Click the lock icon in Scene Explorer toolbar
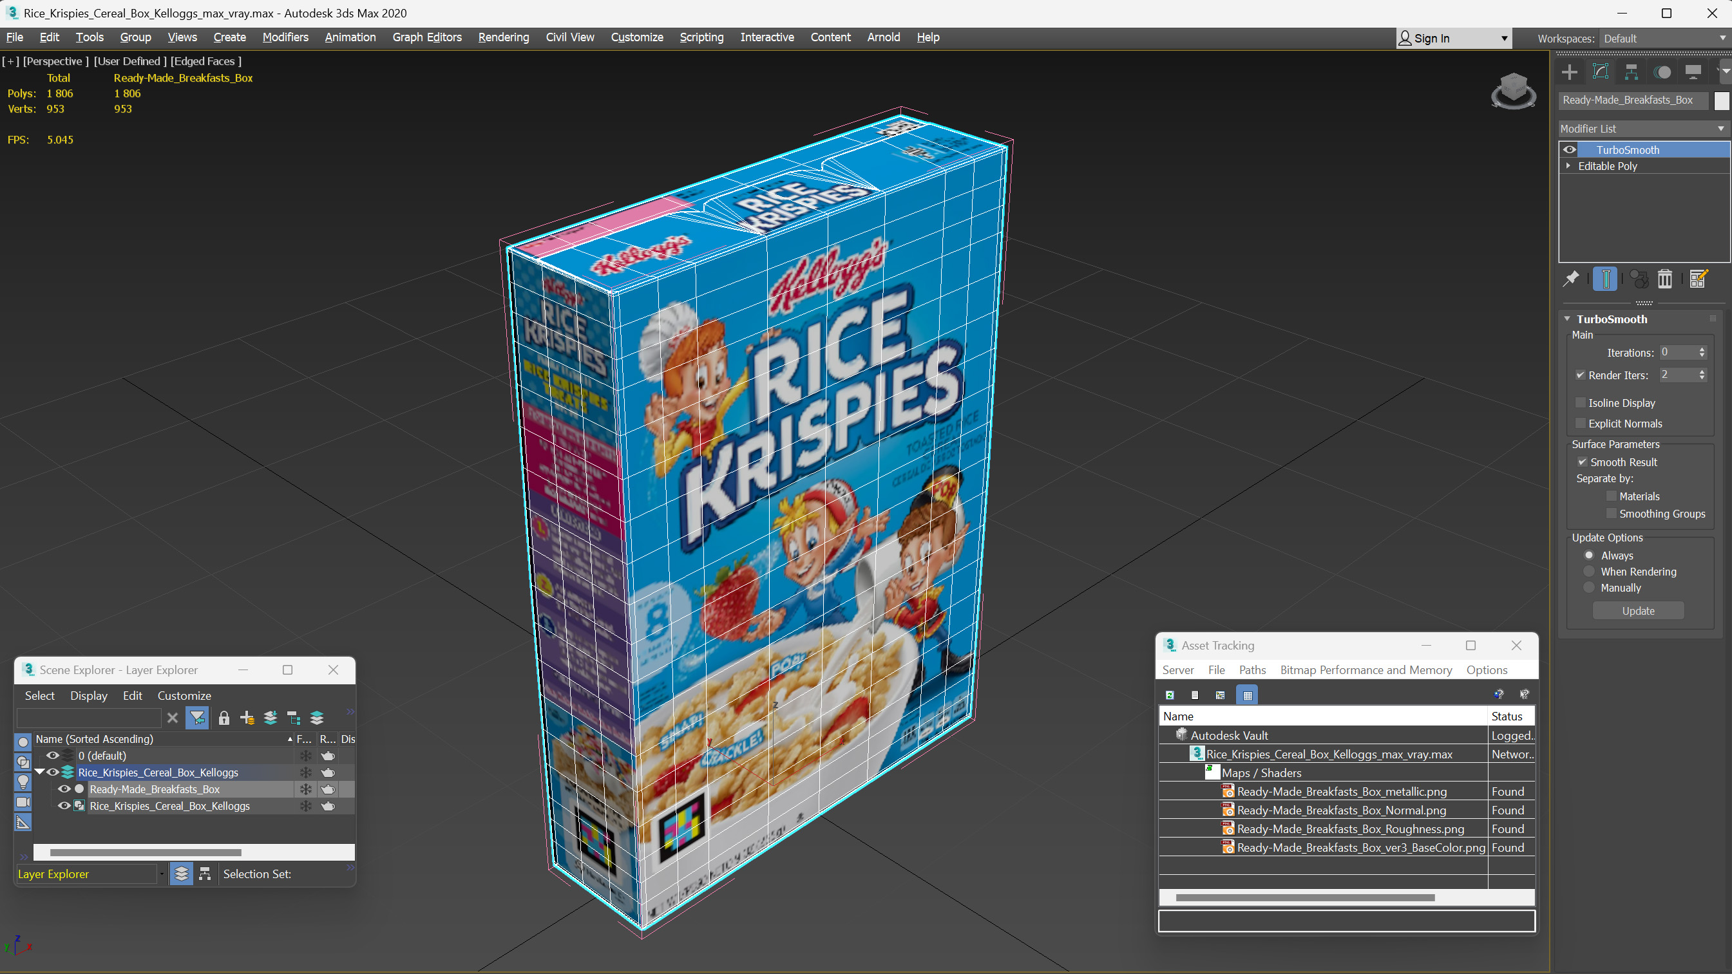Screen dimensions: 1732x974 (x=224, y=718)
